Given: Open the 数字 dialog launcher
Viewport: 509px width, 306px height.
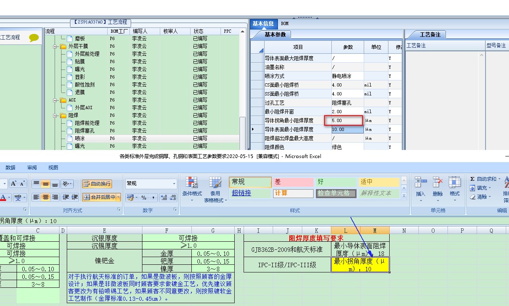Looking at the screenshot, I should tap(175, 209).
